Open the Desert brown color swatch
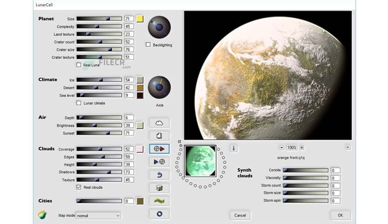388x224 pixels. pos(140,87)
